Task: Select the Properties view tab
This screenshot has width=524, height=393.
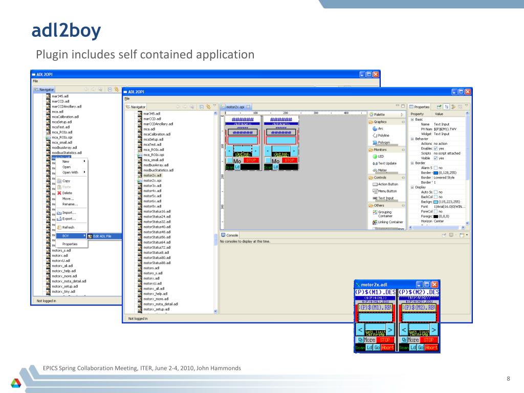Action: [x=420, y=107]
